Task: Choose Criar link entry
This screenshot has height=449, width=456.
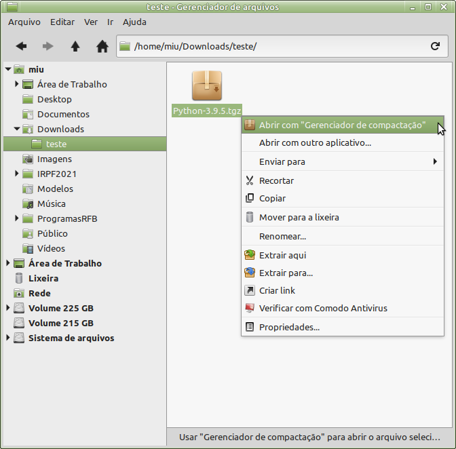Action: click(343, 290)
